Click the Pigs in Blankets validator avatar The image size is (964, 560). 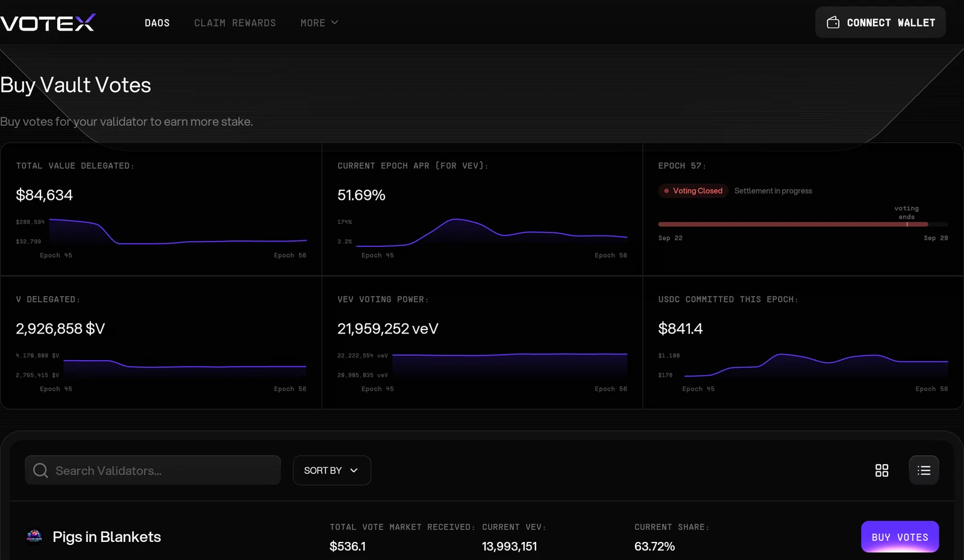click(34, 536)
